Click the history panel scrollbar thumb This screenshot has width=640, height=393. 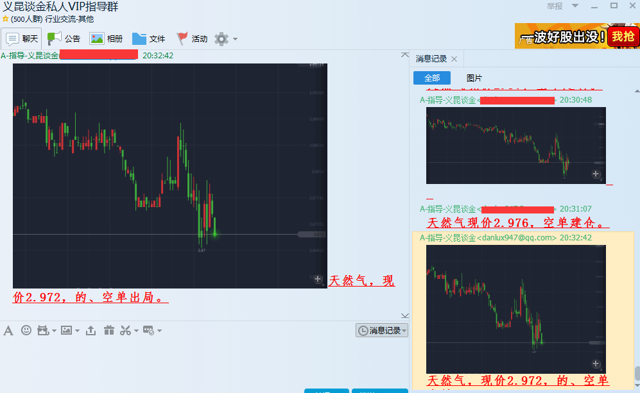(637, 372)
